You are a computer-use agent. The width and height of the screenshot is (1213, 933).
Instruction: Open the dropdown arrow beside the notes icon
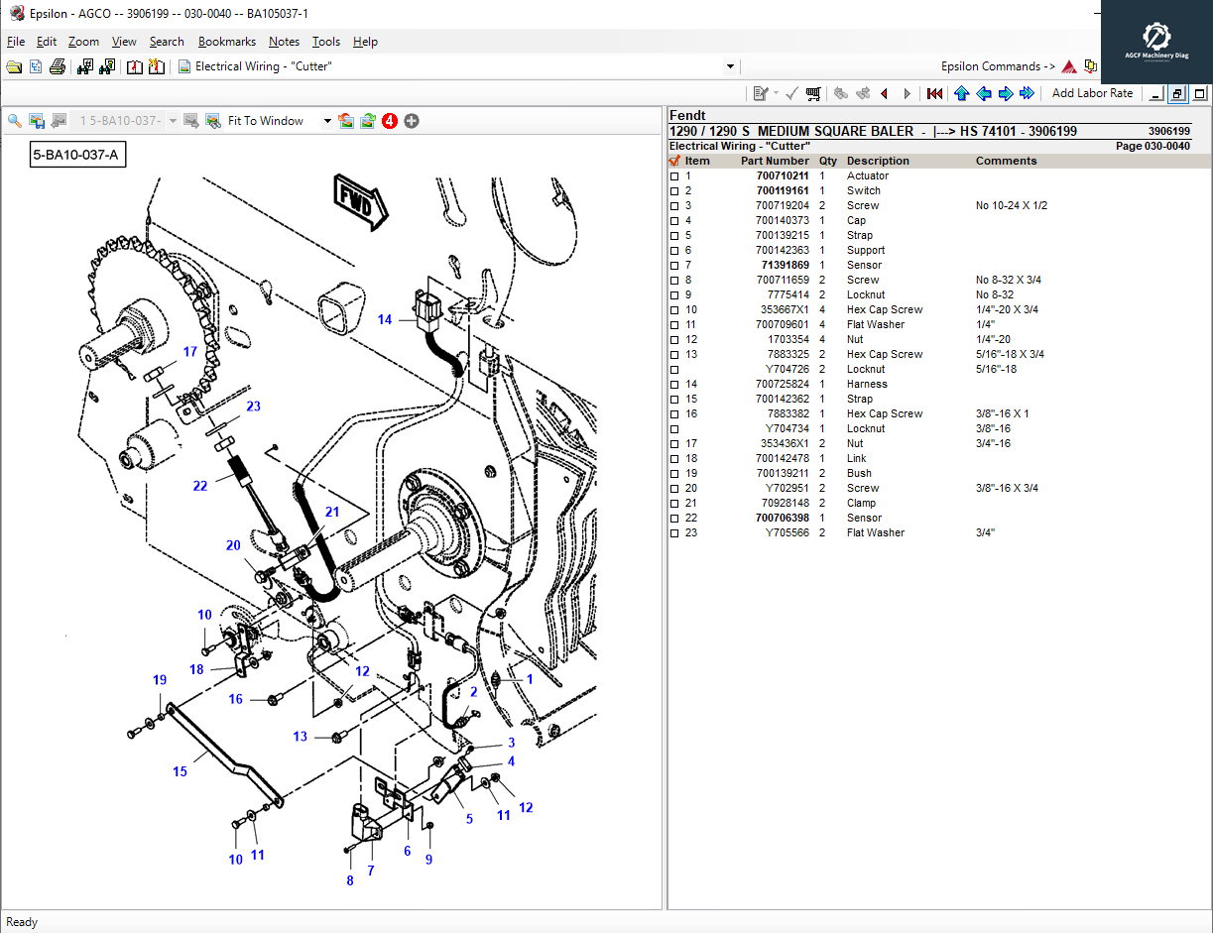click(777, 93)
